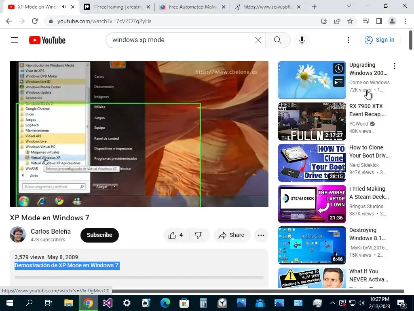
Task: Add Upgrading Windows video to Watch later
Action: [339, 68]
